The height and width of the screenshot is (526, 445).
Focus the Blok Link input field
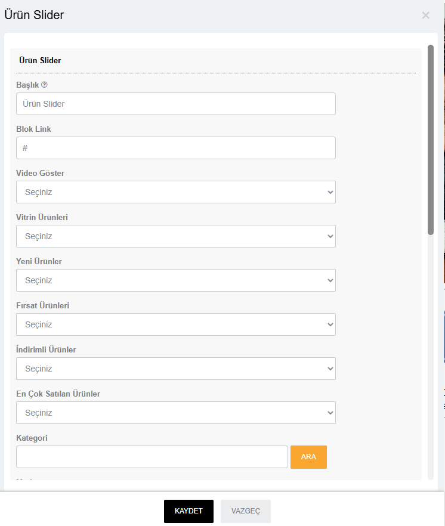pyautogui.click(x=176, y=148)
